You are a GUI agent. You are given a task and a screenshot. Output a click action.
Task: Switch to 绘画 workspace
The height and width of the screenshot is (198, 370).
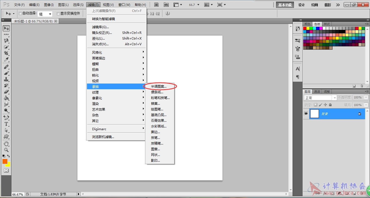(315, 5)
